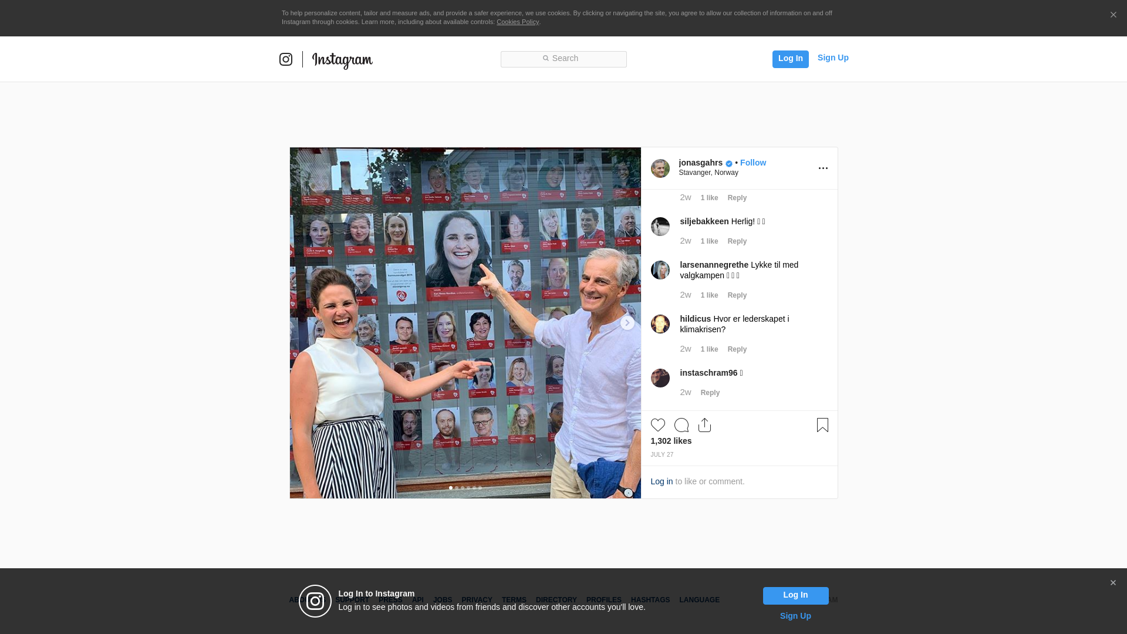This screenshot has width=1127, height=634.
Task: Save post with bookmark icon
Action: pyautogui.click(x=822, y=425)
